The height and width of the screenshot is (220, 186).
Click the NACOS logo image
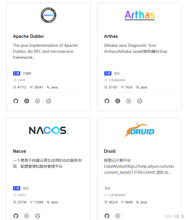click(49, 130)
